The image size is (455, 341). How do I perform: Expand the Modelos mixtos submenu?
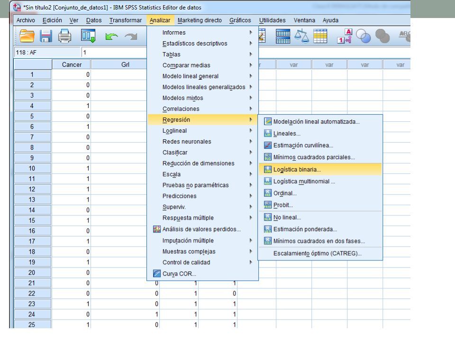click(202, 98)
